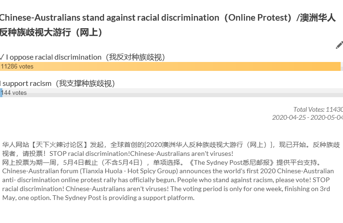Click the pencil edit icon
The image size is (343, 223).
pyautogui.click(x=339, y=45)
